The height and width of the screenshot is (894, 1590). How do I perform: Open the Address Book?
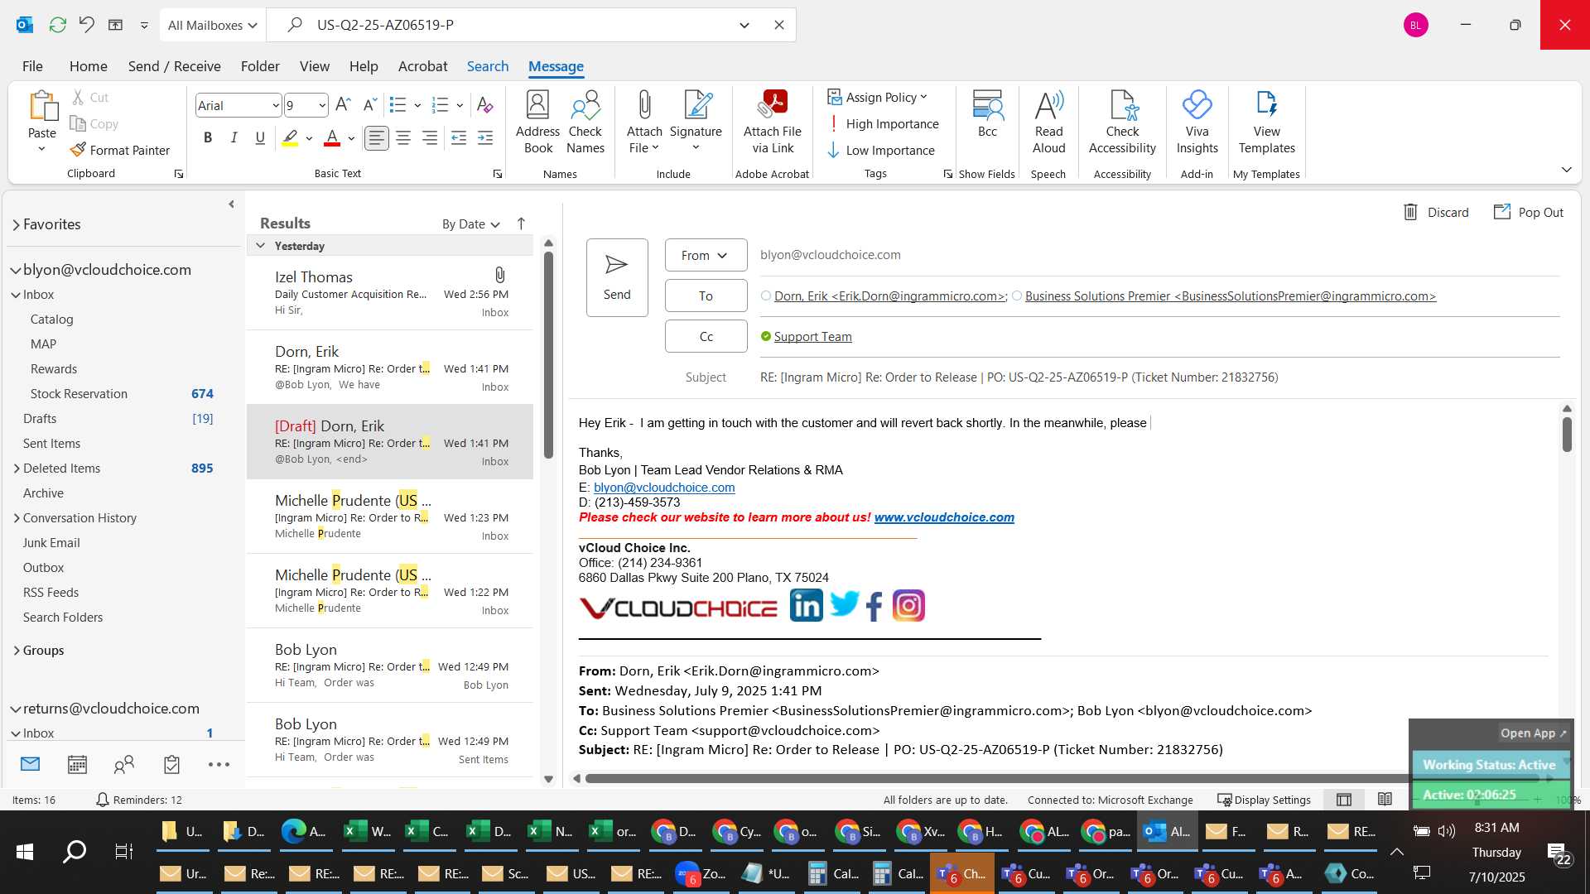coord(538,123)
